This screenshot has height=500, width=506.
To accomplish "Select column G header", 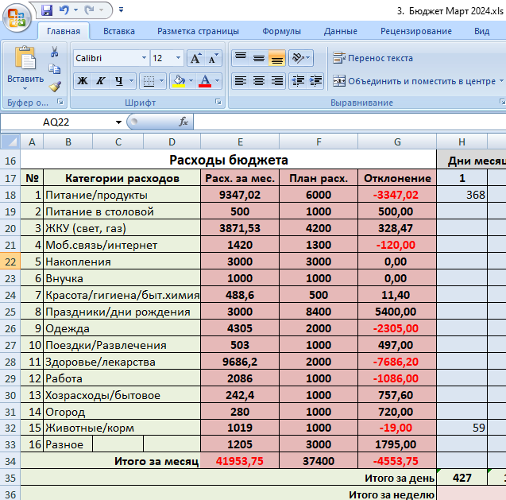I will pyautogui.click(x=397, y=141).
